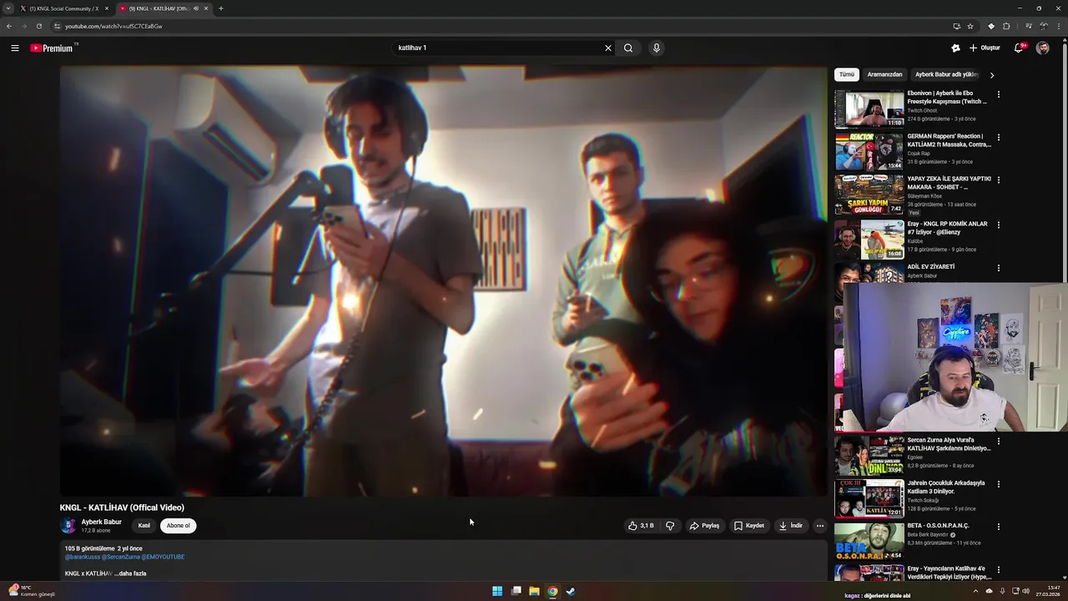1068x601 pixels.
Task: Click the sparkle icon beside Oluştur
Action: [956, 48]
